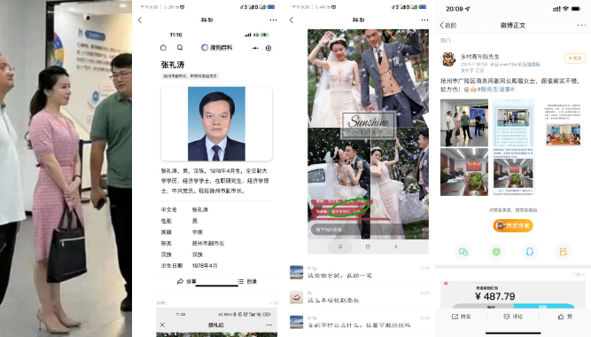Tap the back arrow in the biography chat screenshot
The width and height of the screenshot is (591, 337).
pos(140,20)
